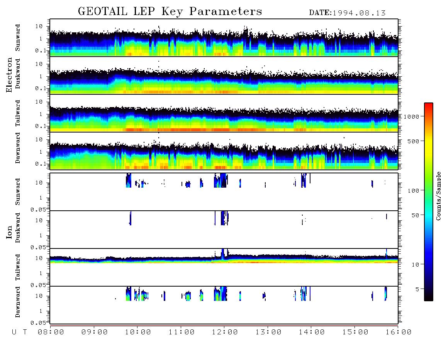The image size is (441, 339).
Task: Click the 10:00 time axis label
Action: pos(138,332)
